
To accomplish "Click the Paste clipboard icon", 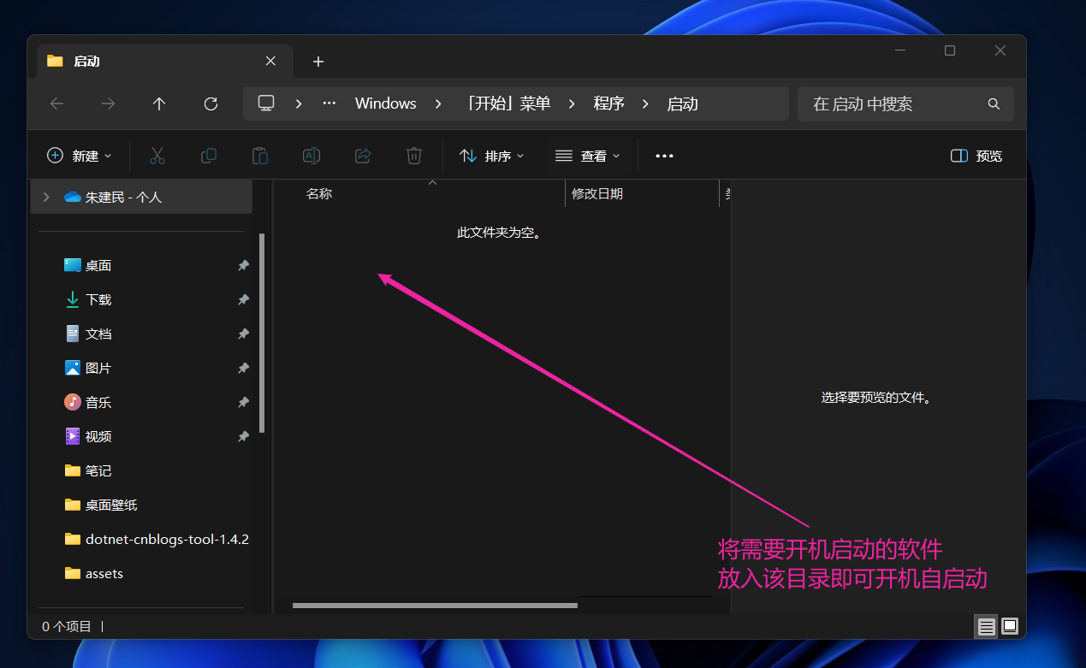I will coord(259,156).
